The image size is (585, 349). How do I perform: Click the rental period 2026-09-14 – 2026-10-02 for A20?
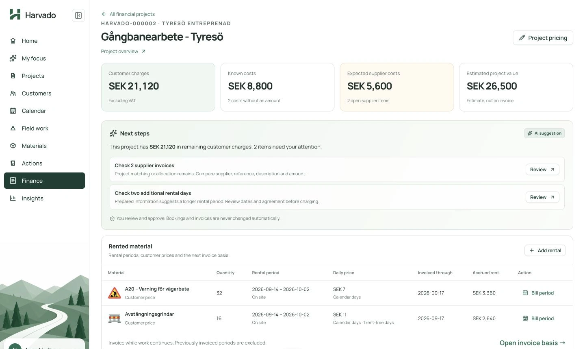click(281, 290)
